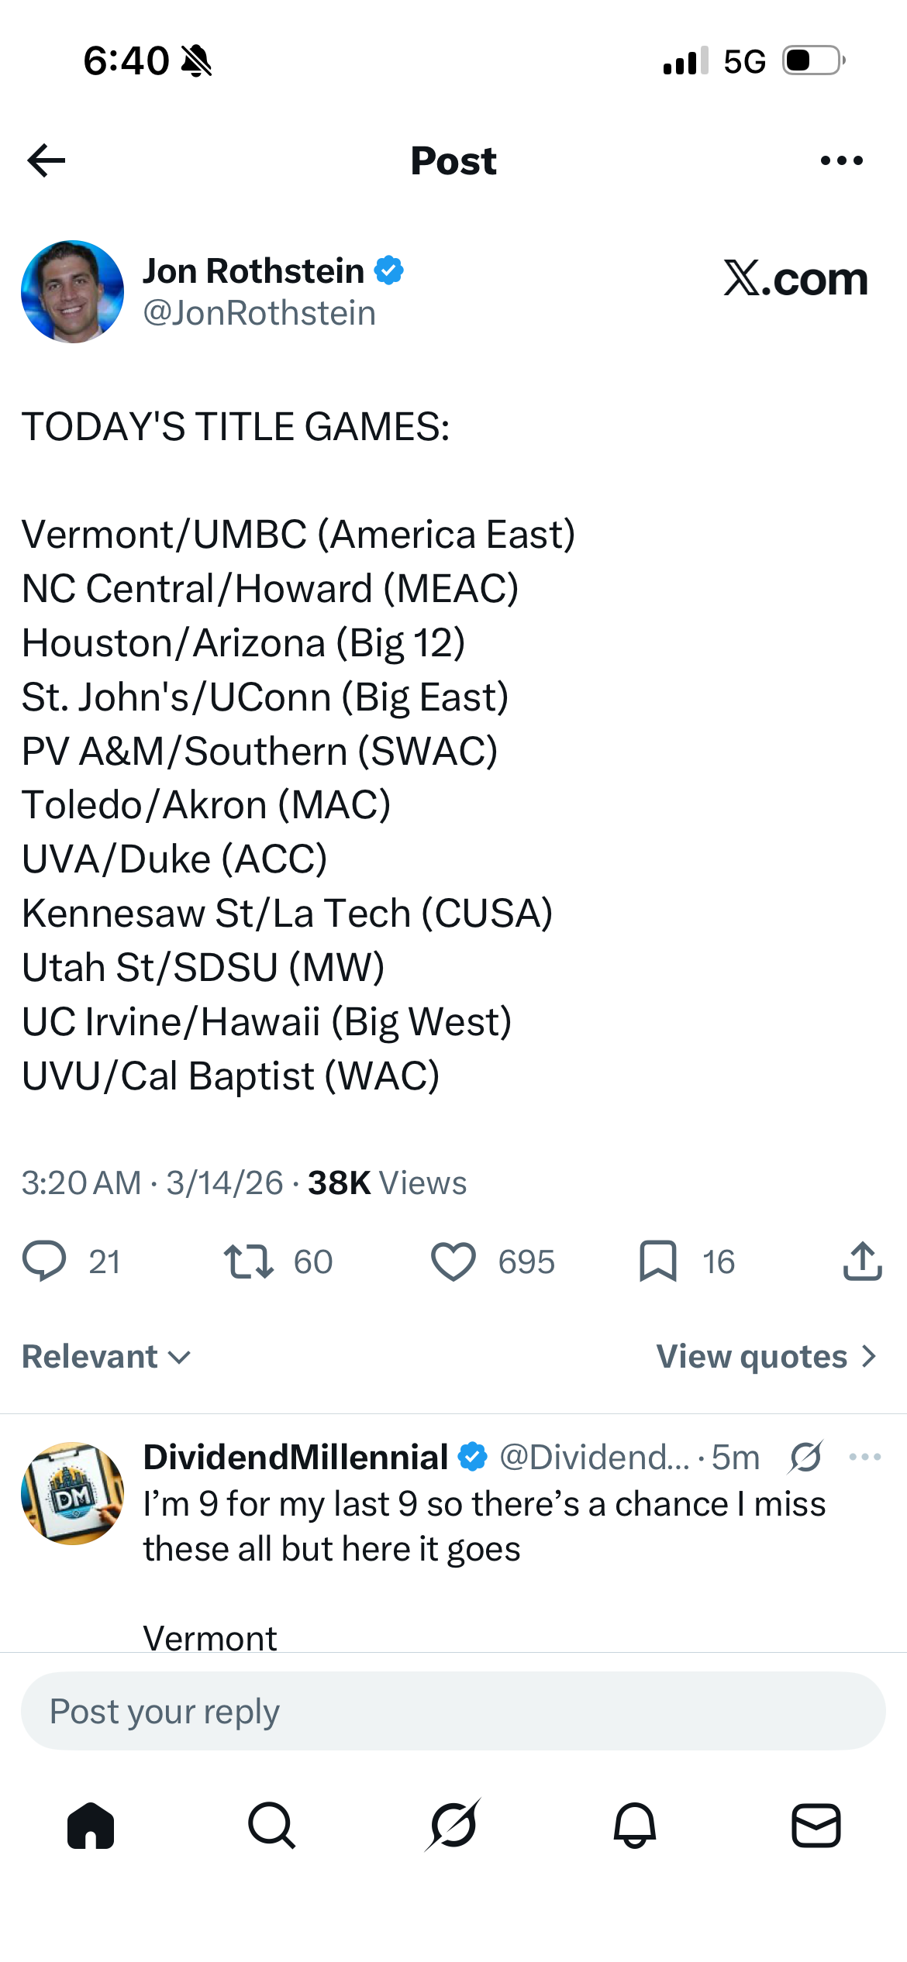Open View quotes
This screenshot has width=907, height=1962.
point(766,1357)
